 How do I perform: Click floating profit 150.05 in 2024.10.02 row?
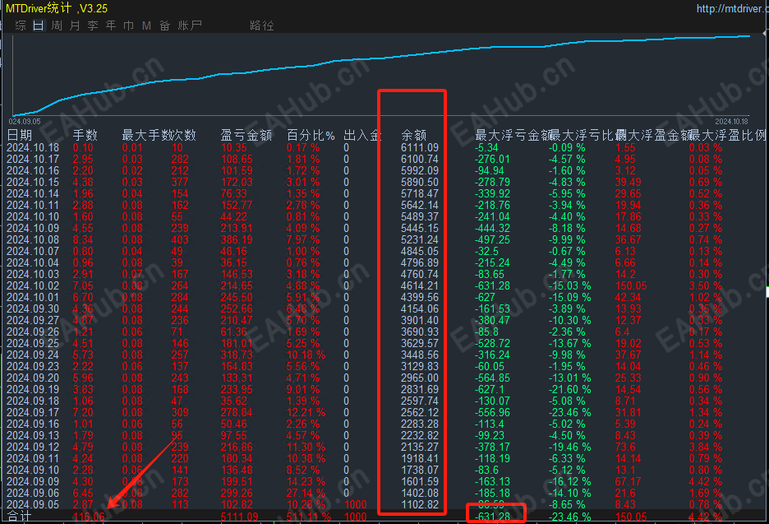coord(631,285)
